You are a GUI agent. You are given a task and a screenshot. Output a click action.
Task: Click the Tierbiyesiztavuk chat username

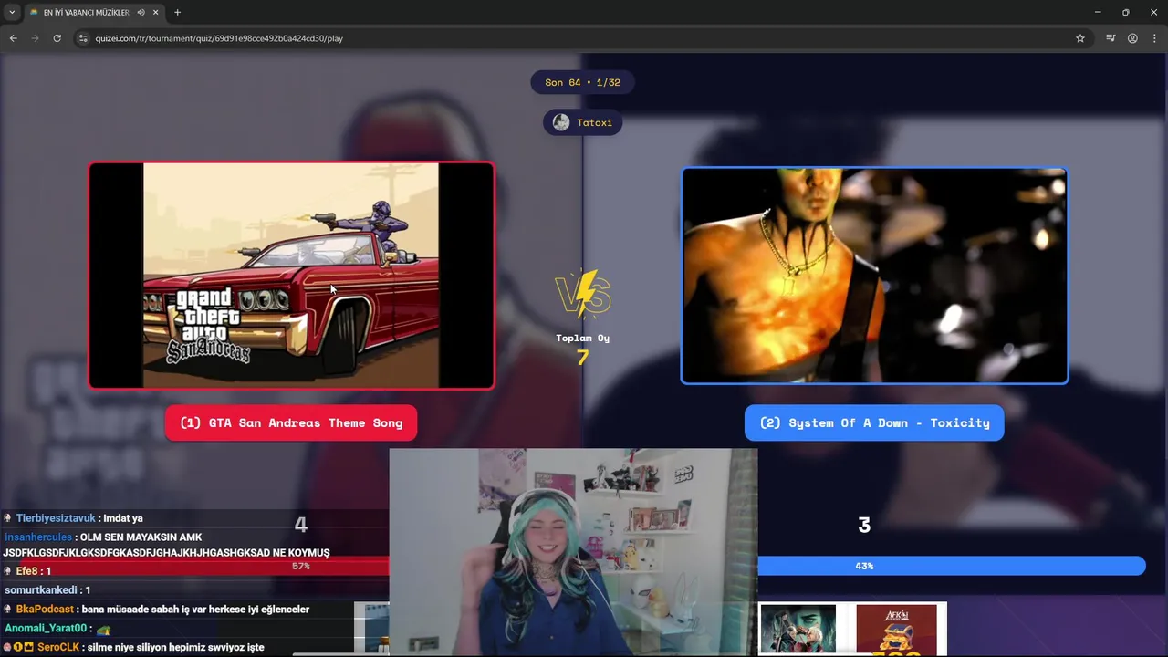point(56,518)
